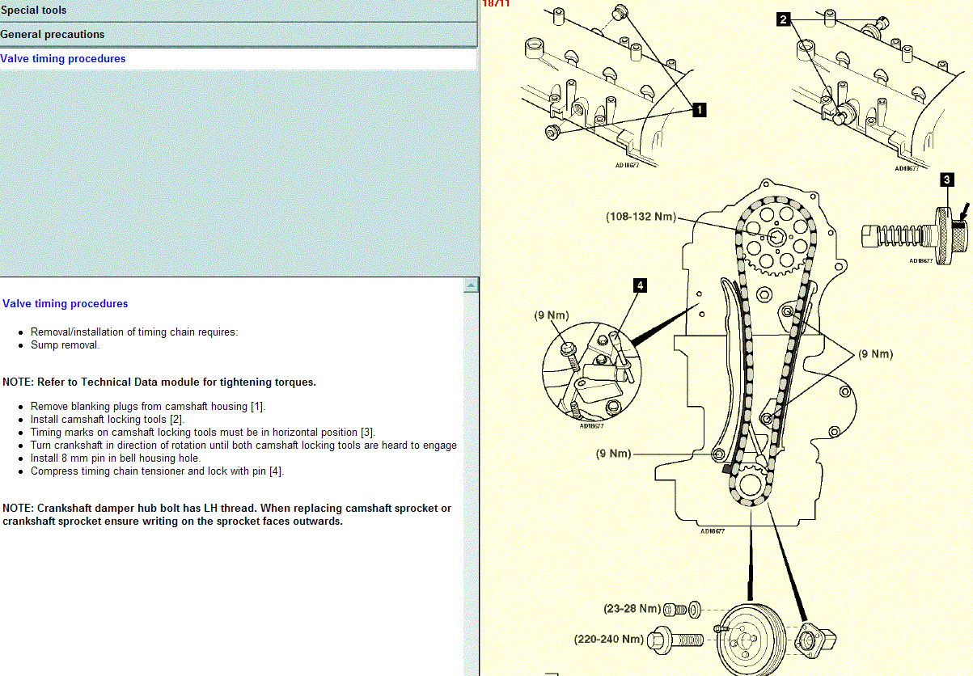Click the red page number 18/11
This screenshot has height=676, width=973.
click(495, 3)
